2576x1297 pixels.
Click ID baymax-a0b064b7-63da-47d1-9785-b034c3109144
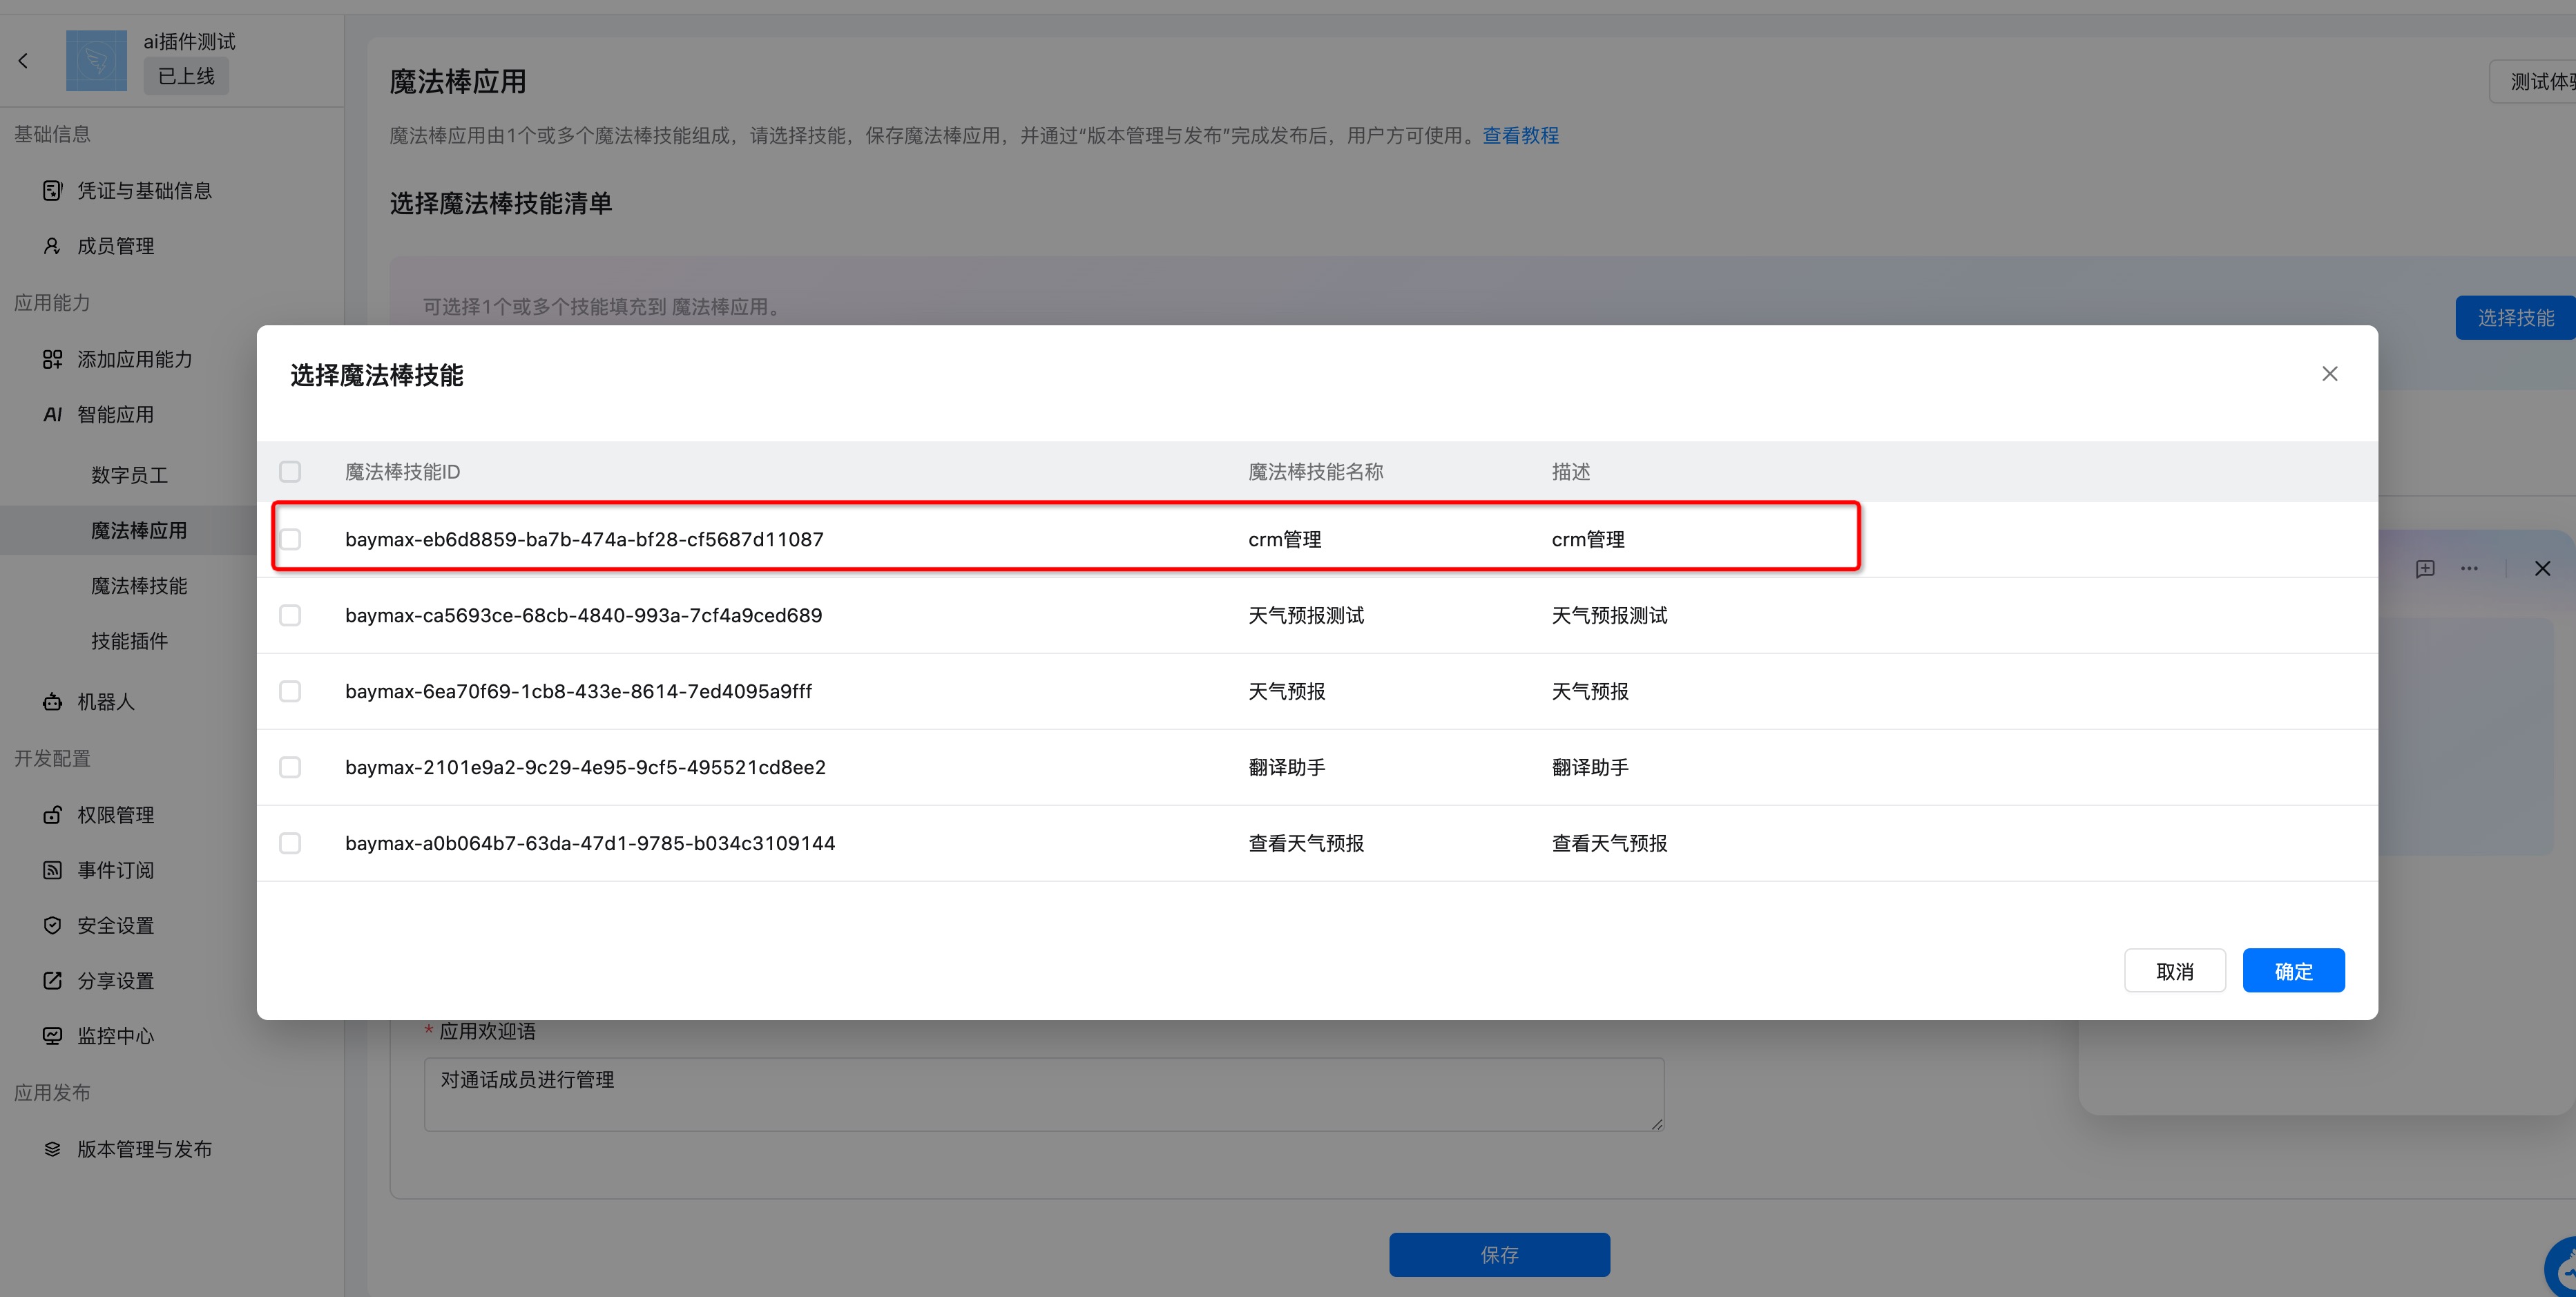tap(590, 843)
